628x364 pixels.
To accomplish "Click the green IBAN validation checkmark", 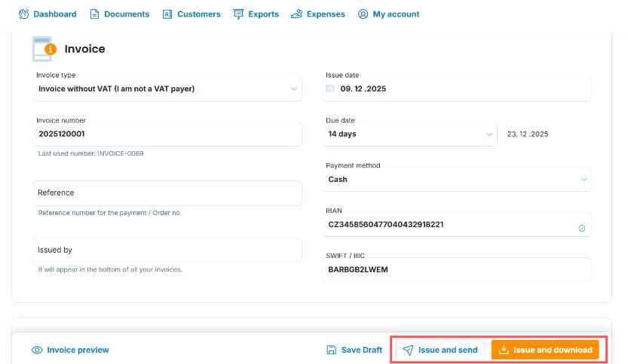I will pyautogui.click(x=581, y=228).
